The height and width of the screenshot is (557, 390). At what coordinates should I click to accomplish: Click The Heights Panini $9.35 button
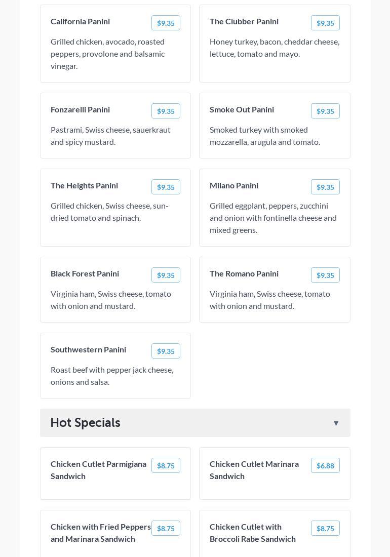coord(166,187)
